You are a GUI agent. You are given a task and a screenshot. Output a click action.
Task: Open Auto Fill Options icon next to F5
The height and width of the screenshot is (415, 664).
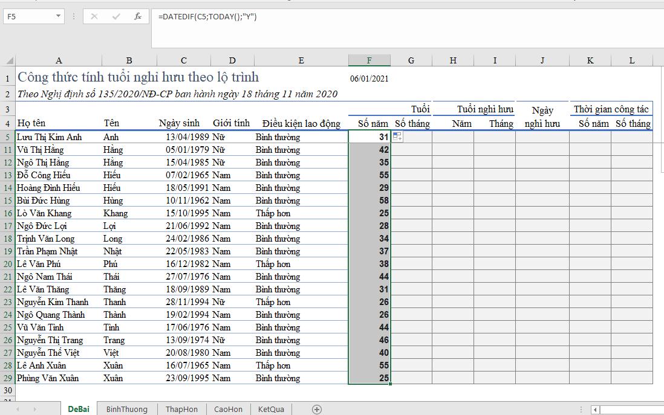click(x=397, y=137)
